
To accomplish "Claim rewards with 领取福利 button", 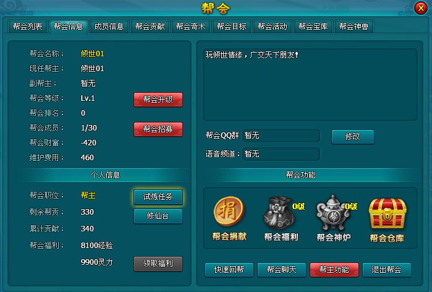I will [158, 264].
